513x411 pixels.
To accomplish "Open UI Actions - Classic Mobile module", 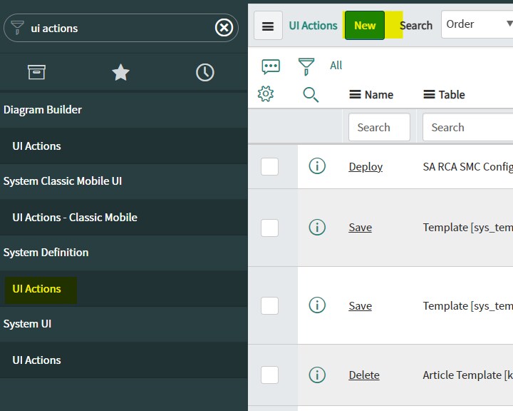I will click(75, 218).
